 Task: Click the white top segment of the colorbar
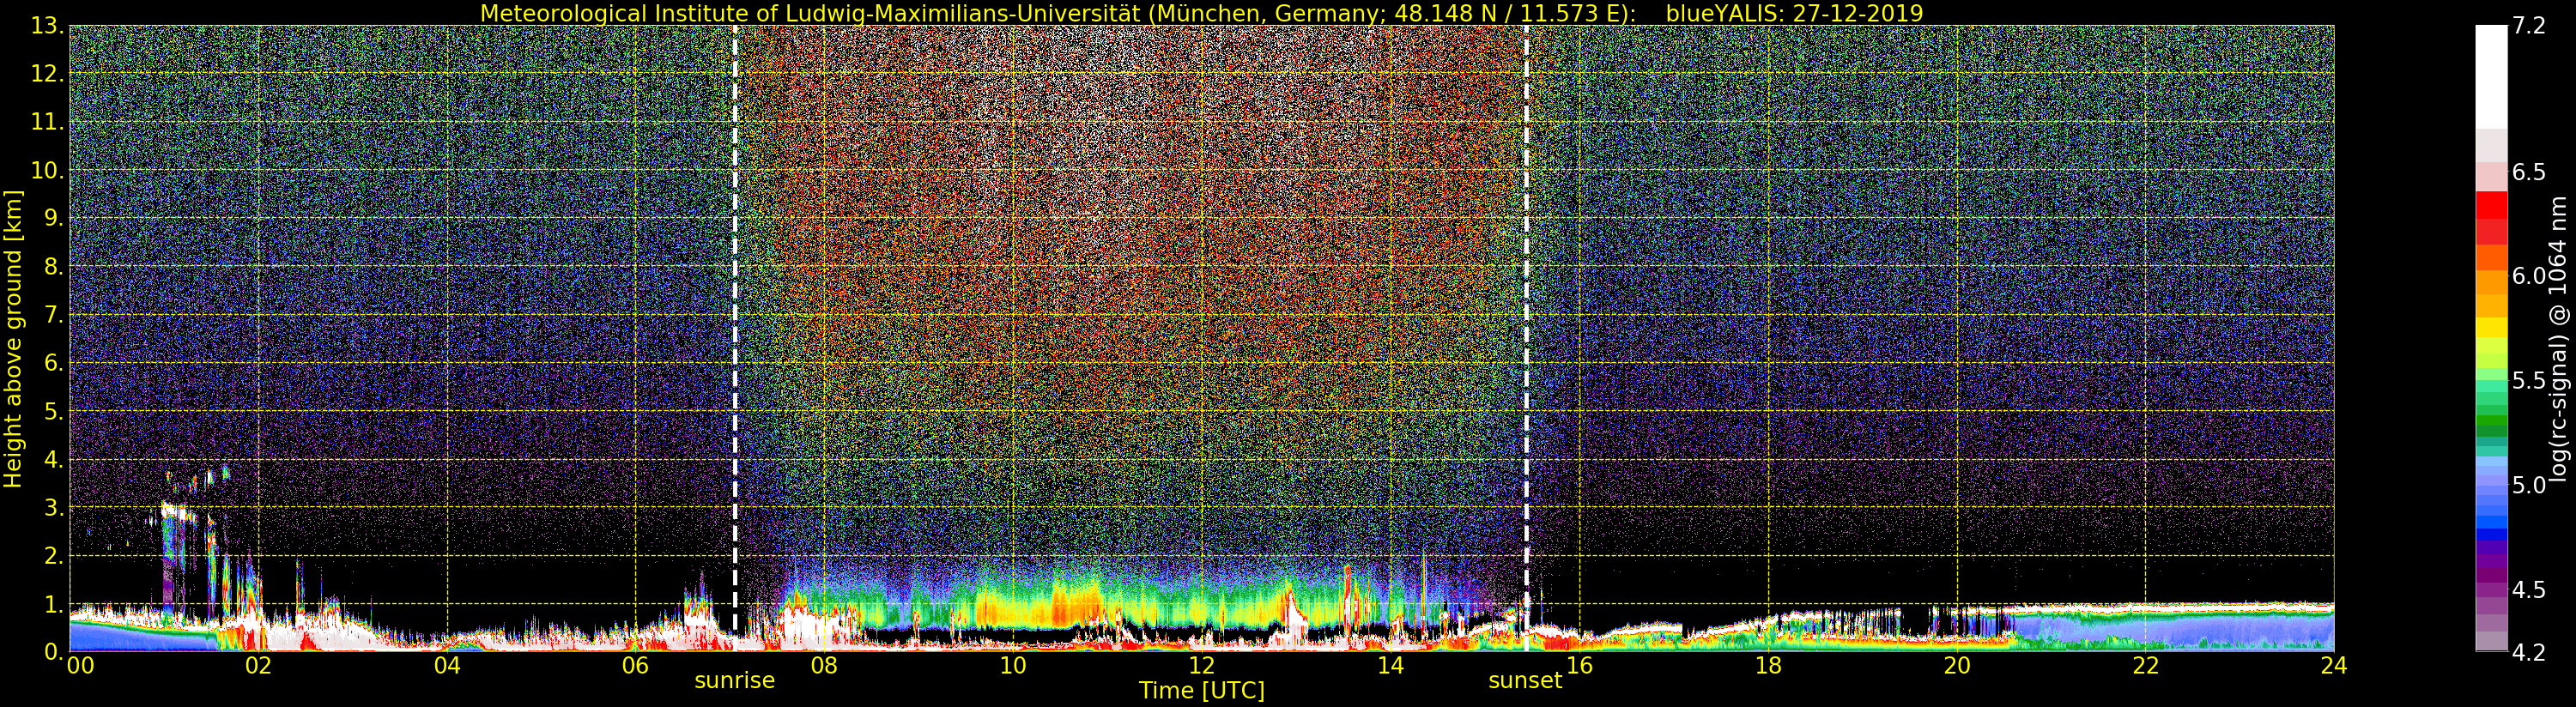click(x=2491, y=77)
